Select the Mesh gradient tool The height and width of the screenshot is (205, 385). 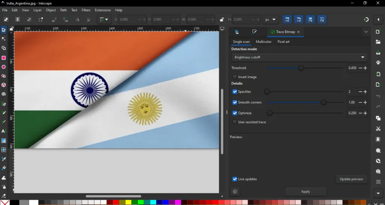pos(3,150)
